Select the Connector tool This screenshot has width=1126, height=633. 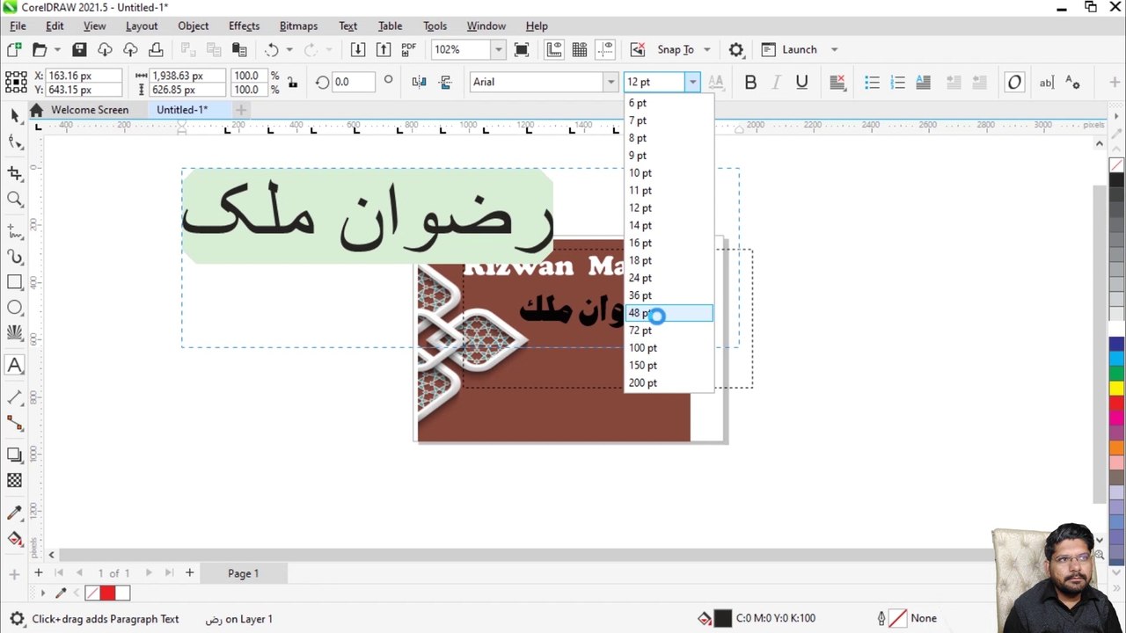click(x=15, y=423)
